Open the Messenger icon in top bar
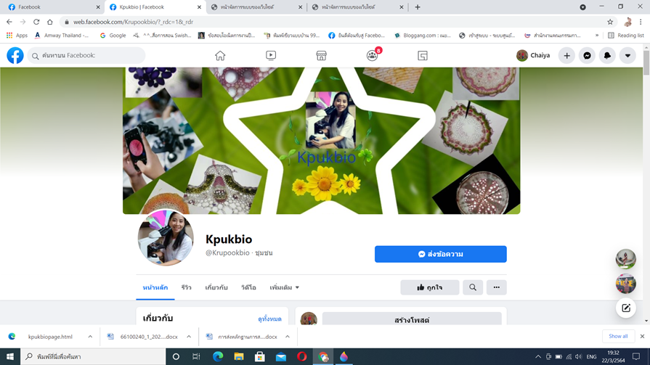Screen dimensions: 650x365 [x=587, y=56]
